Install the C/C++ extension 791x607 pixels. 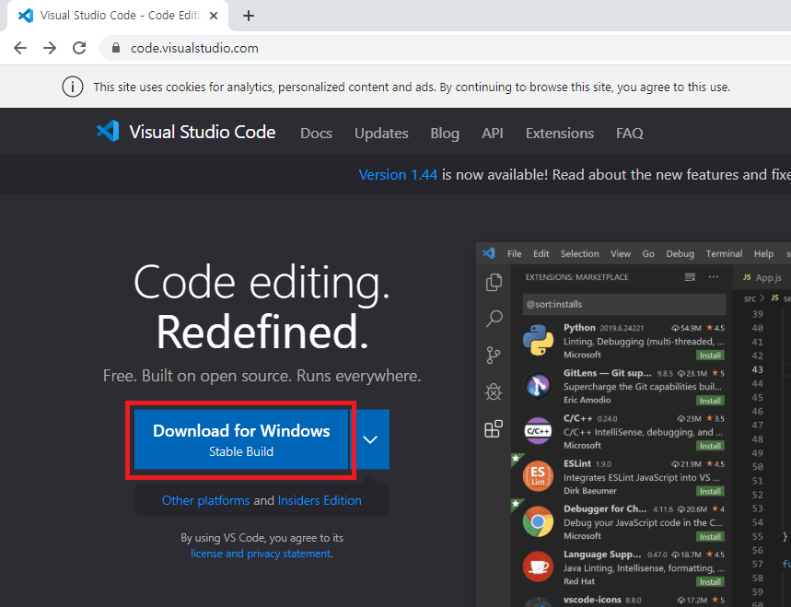710,446
